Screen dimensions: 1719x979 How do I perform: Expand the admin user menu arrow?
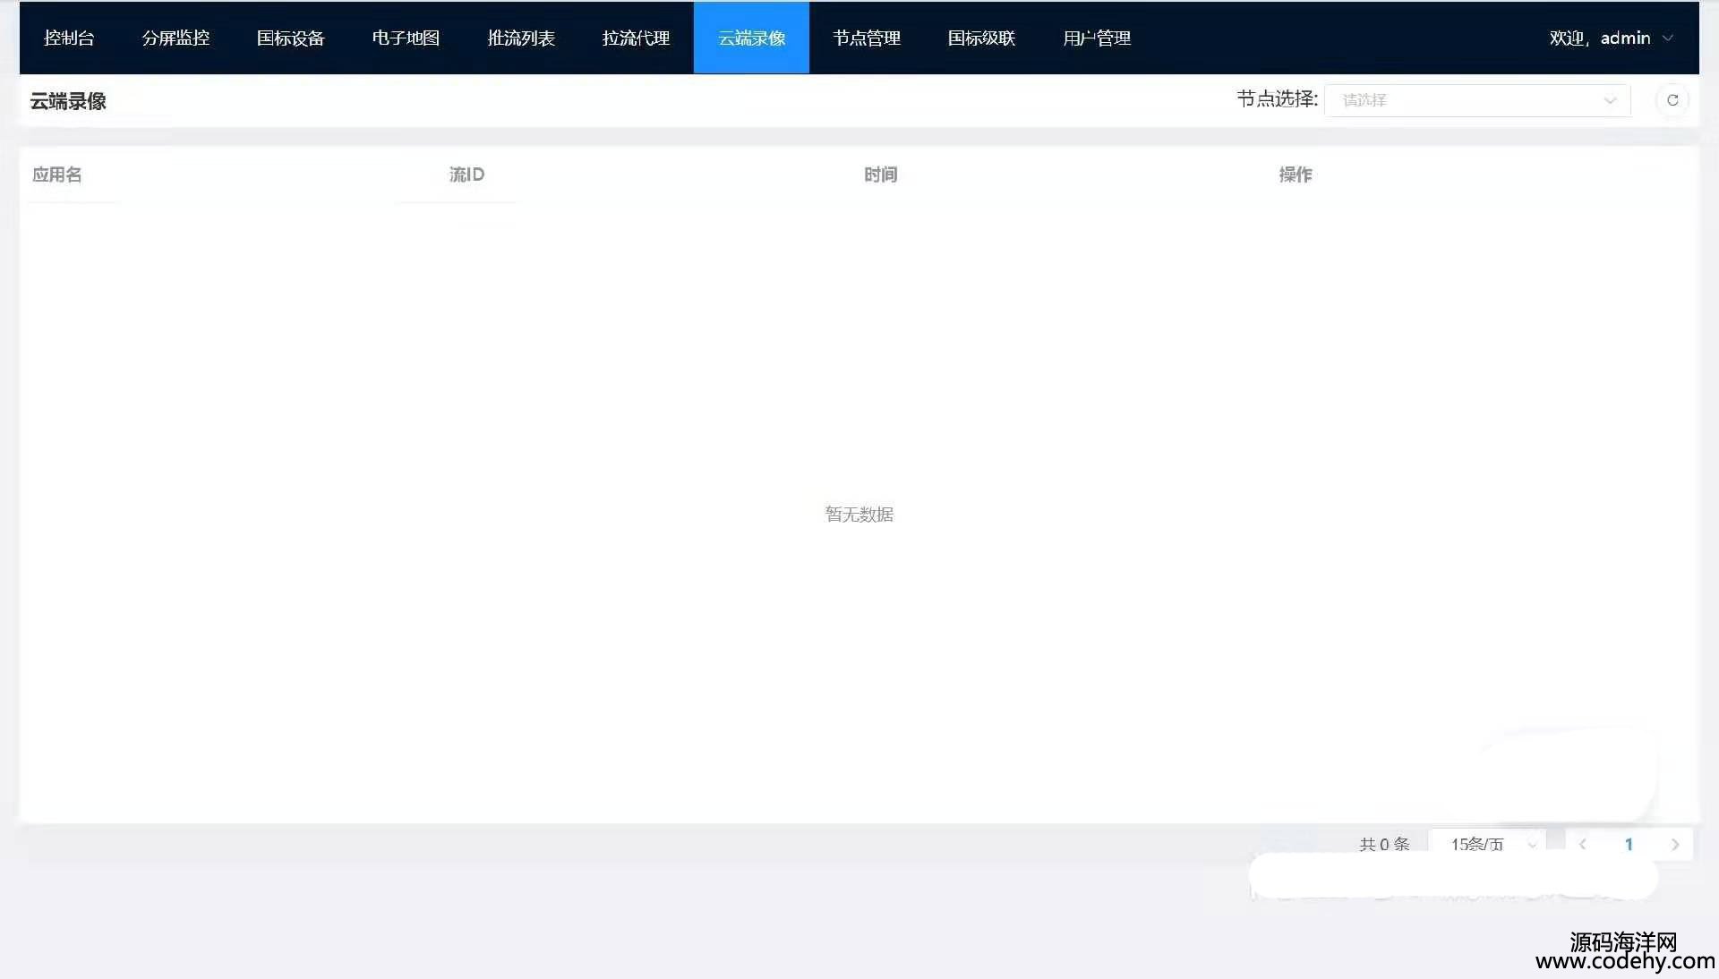point(1667,38)
